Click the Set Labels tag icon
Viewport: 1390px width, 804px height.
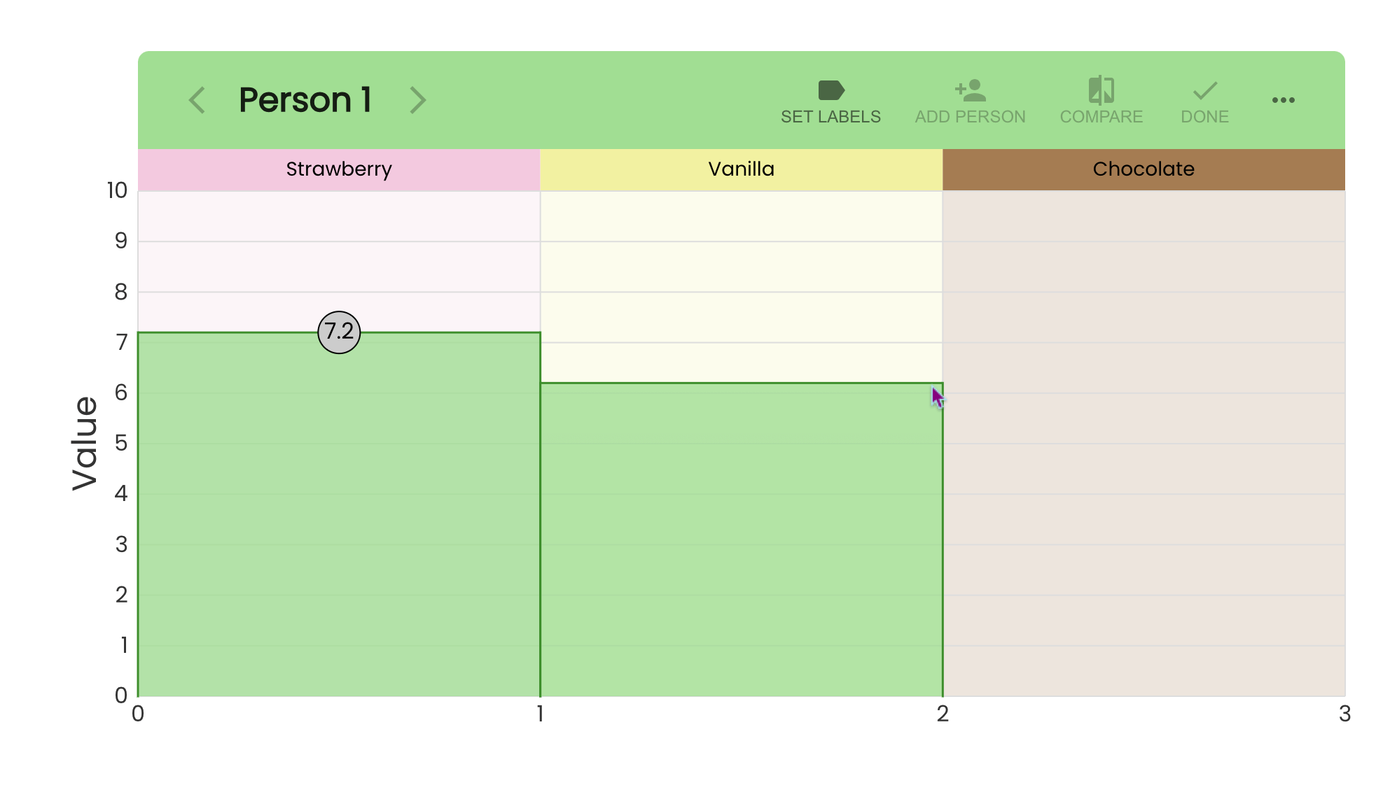click(831, 90)
